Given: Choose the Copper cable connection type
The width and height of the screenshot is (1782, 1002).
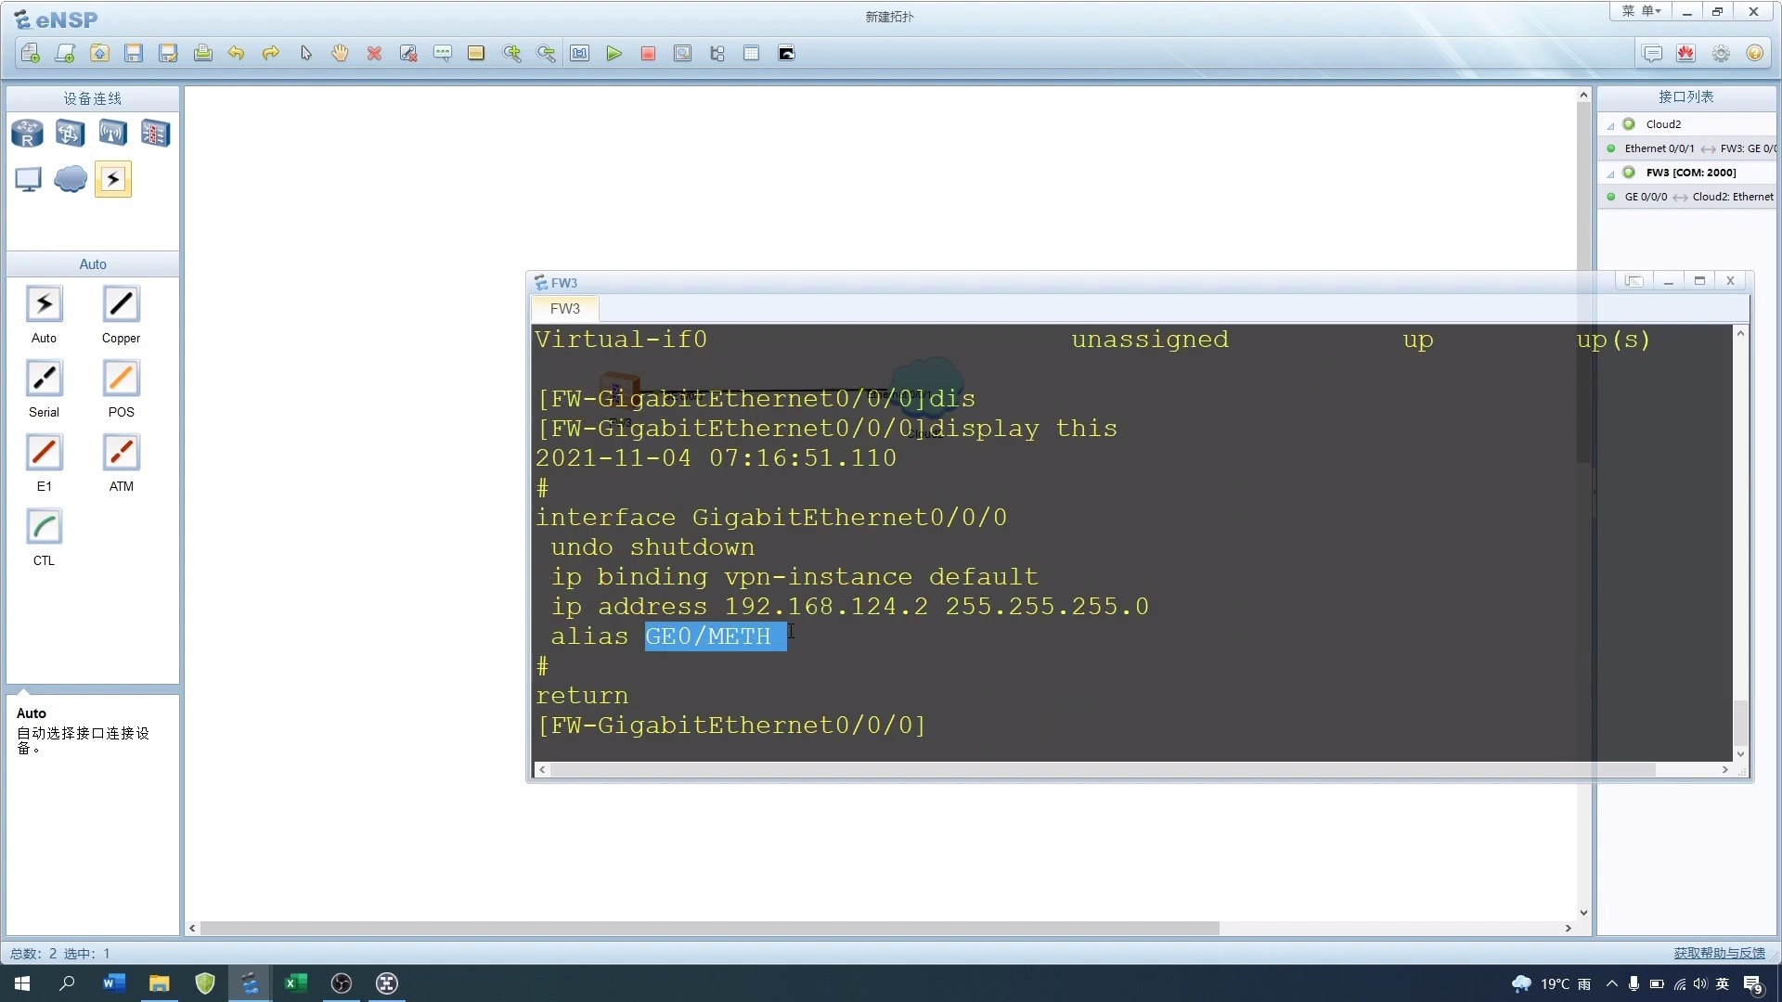Looking at the screenshot, I should coord(121,305).
